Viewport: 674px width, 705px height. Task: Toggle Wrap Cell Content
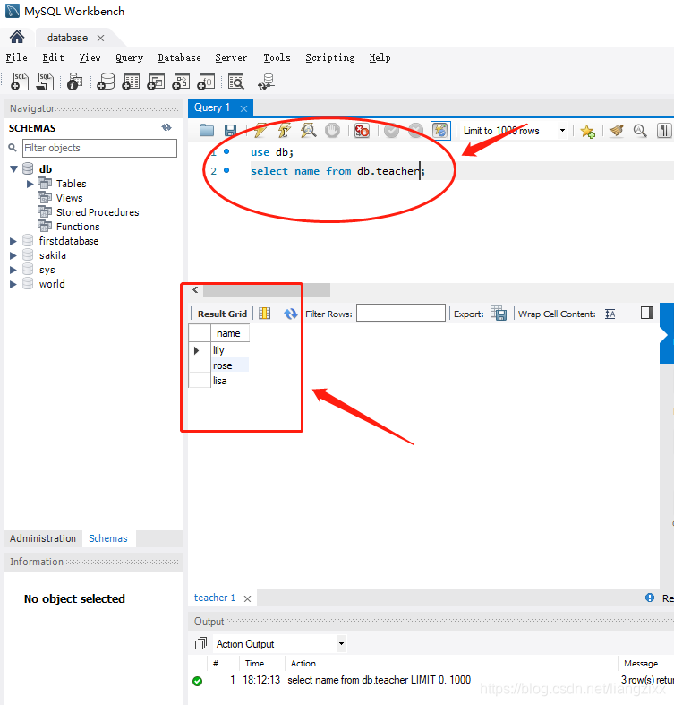(x=610, y=314)
